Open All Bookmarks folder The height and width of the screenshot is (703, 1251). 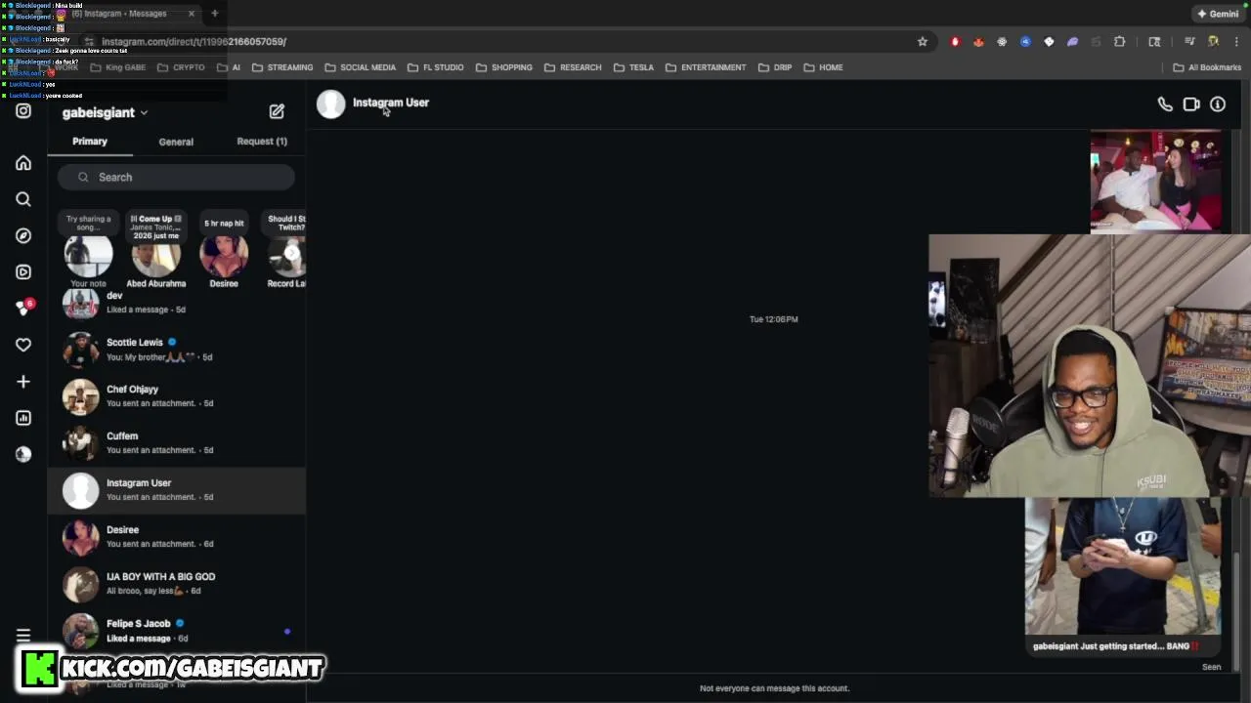coord(1207,67)
